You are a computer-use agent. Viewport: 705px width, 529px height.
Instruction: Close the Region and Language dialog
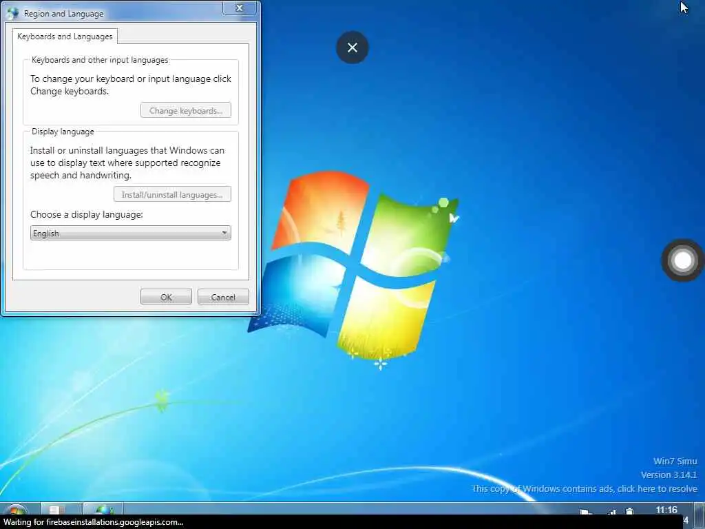tap(240, 8)
